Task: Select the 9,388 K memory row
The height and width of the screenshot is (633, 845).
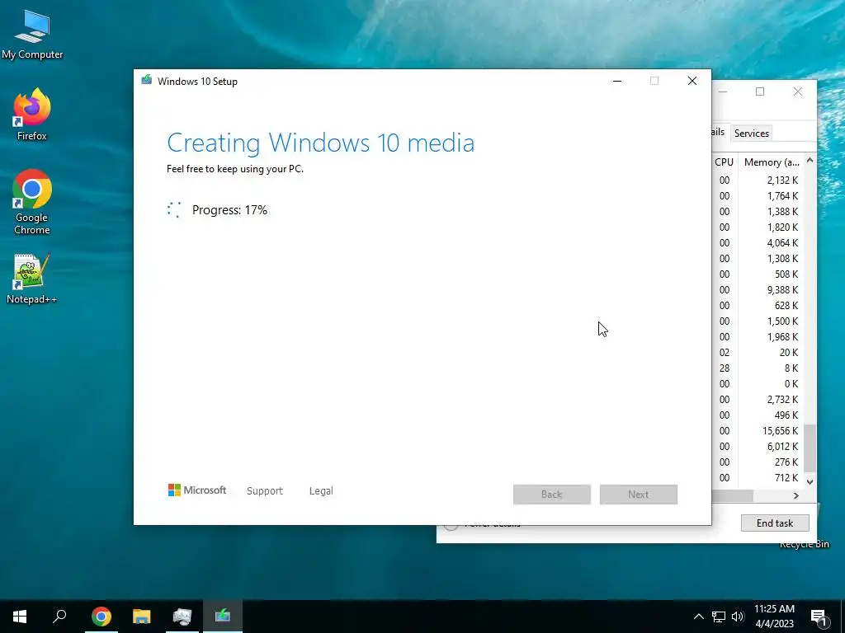Action: pyautogui.click(x=758, y=289)
